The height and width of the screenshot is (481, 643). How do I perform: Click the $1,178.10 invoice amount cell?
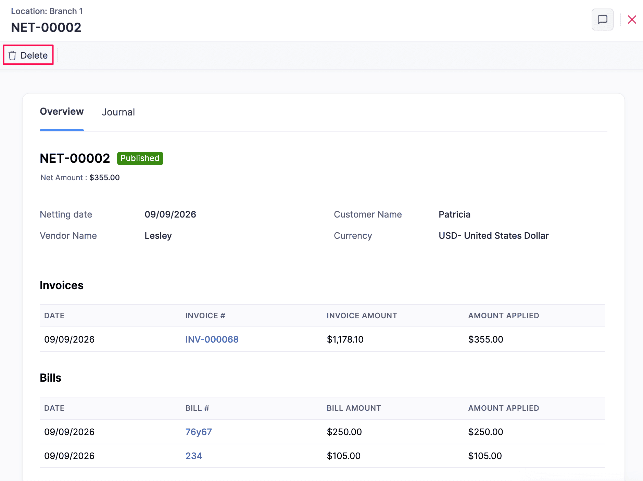[345, 339]
